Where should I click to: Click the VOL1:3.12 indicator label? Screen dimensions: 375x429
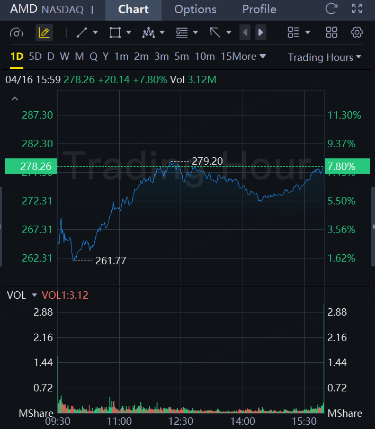coord(65,295)
